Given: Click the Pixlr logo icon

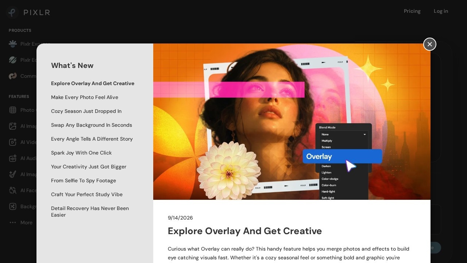Looking at the screenshot, I should pos(12,12).
